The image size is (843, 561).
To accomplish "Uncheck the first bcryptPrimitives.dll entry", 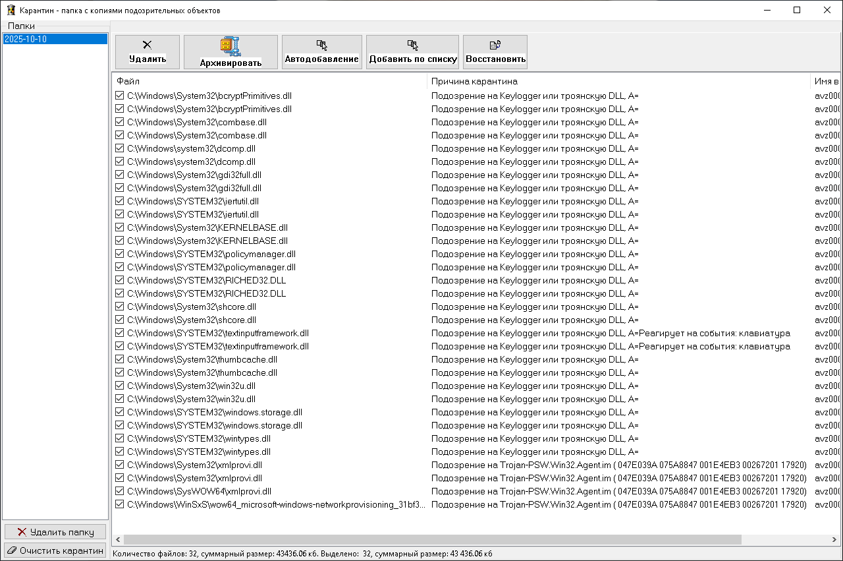I will tap(120, 95).
